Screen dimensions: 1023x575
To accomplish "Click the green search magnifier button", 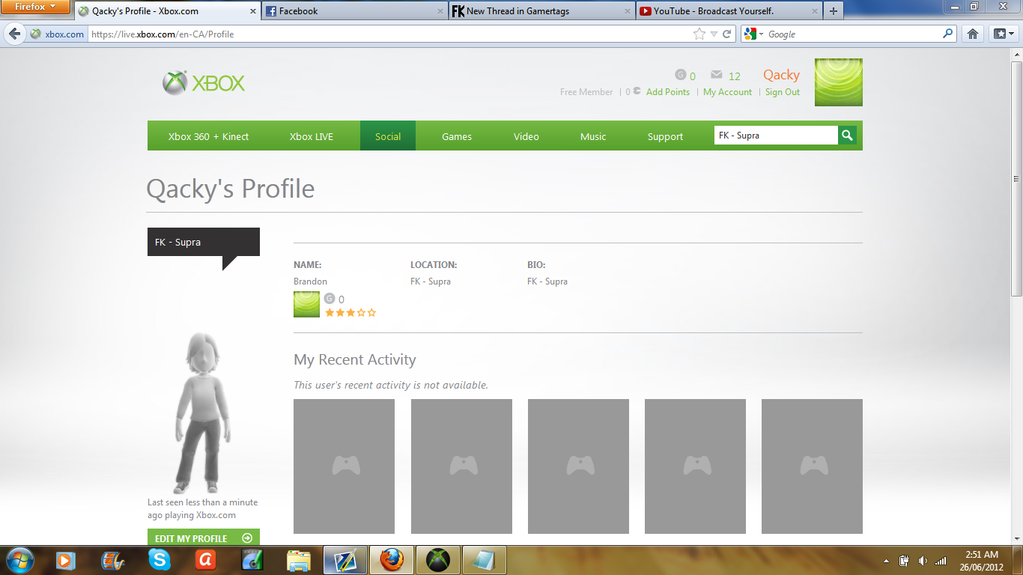I will pos(847,136).
